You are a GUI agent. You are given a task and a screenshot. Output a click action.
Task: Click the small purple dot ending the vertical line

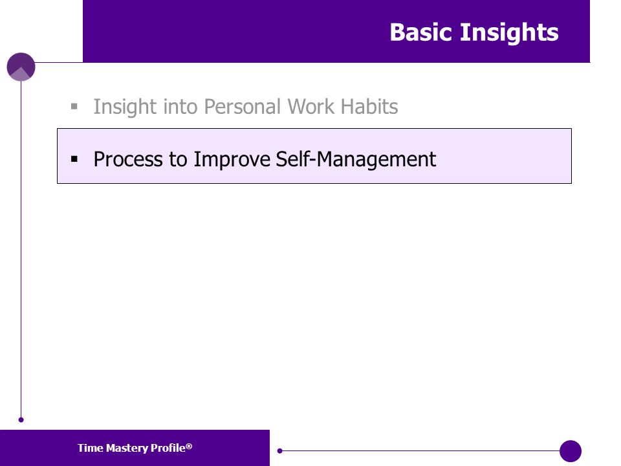tap(21, 419)
